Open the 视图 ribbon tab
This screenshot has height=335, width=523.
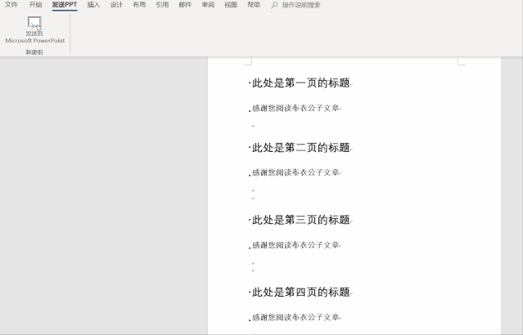point(231,5)
